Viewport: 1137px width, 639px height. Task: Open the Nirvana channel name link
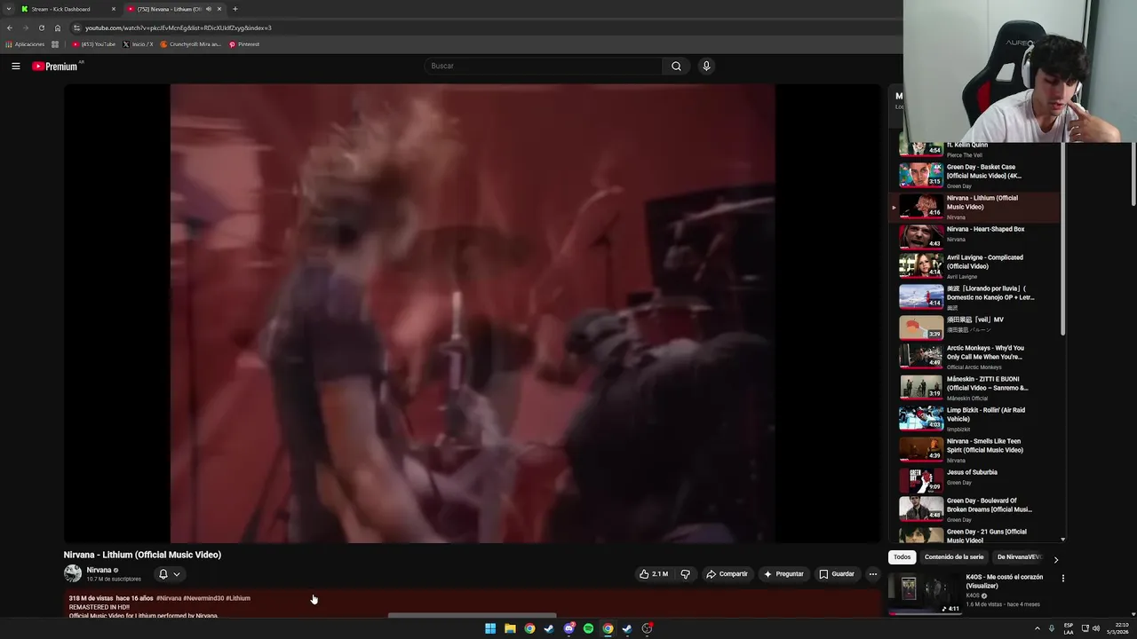(x=99, y=570)
